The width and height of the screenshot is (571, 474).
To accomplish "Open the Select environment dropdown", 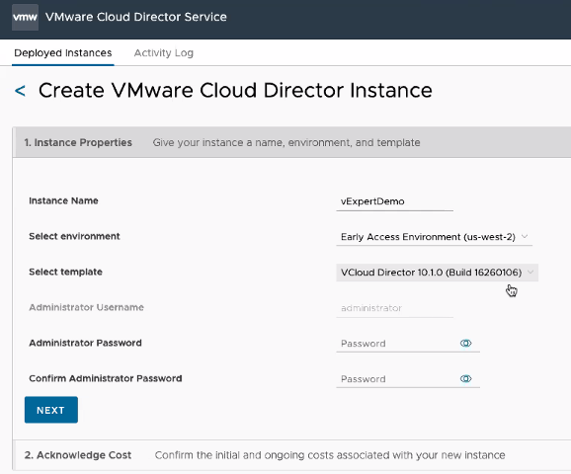I will click(434, 237).
